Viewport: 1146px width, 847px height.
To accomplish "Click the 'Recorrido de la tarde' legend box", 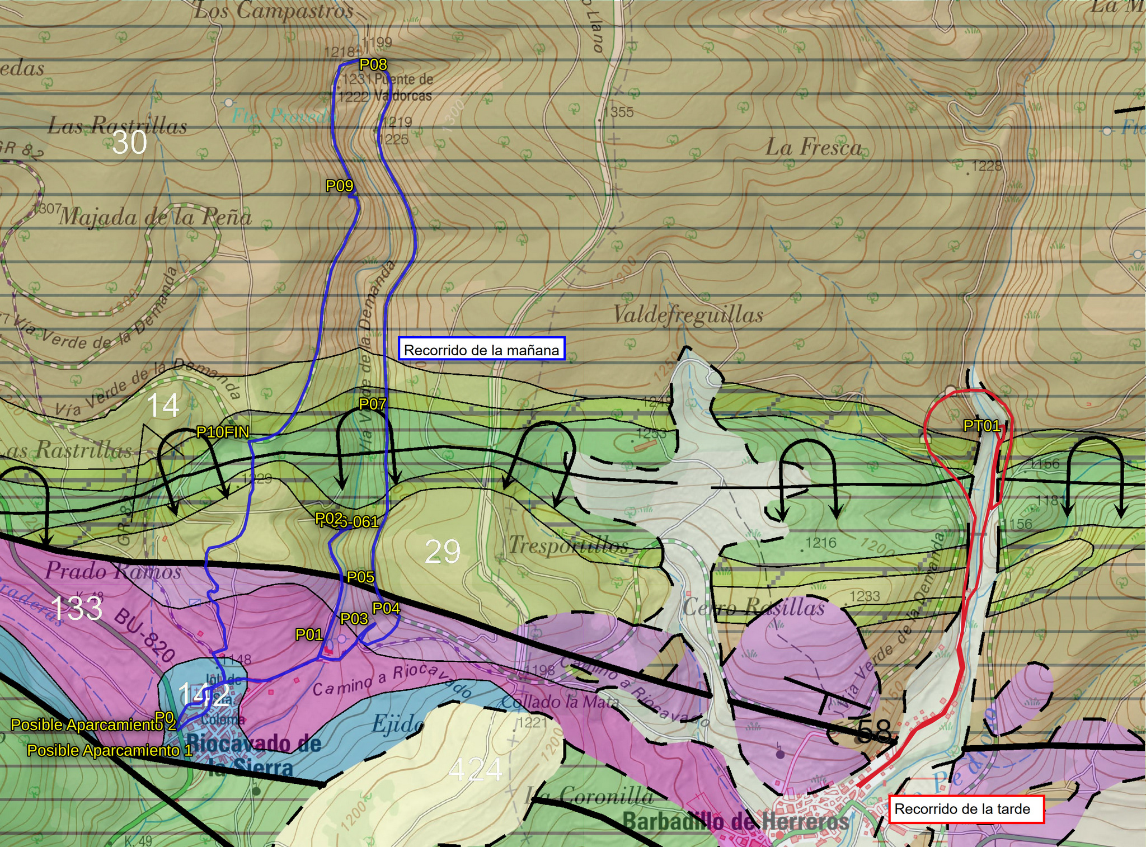I will click(966, 809).
